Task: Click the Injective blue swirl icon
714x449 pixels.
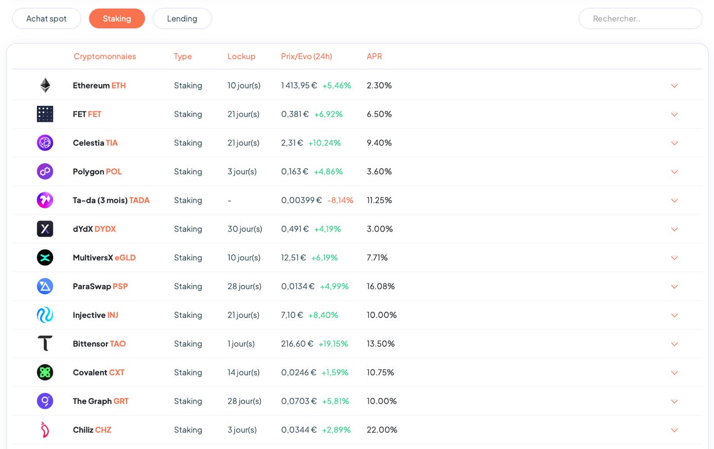Action: (45, 315)
